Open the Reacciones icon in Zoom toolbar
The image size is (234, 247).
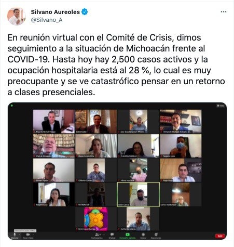pos(156,235)
